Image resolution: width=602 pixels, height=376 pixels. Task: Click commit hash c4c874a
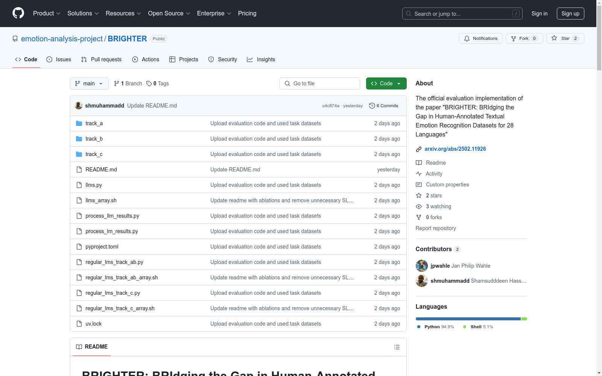[331, 106]
